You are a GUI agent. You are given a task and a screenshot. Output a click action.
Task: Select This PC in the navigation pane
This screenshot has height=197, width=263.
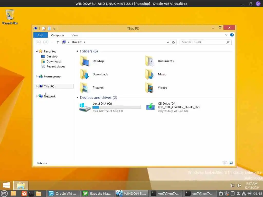[49, 86]
